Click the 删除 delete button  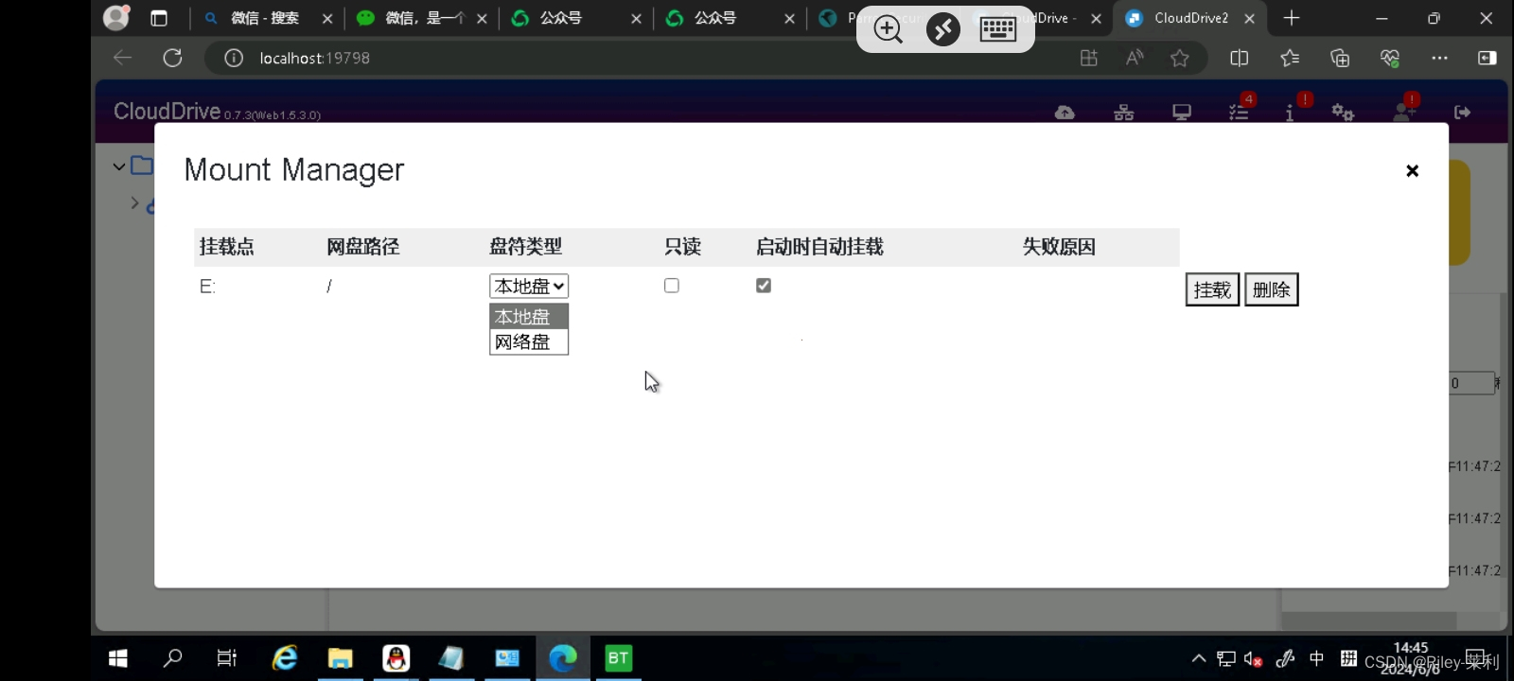[x=1271, y=289]
